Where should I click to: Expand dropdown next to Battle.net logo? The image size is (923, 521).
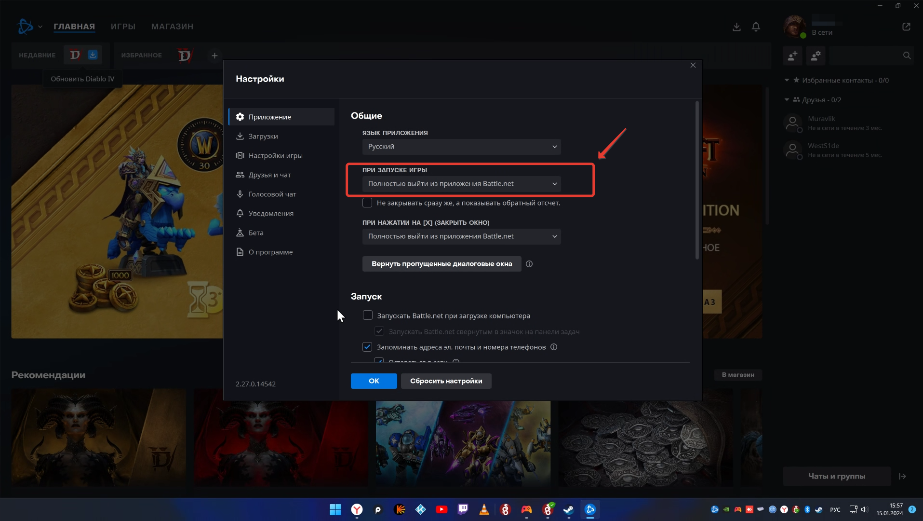pyautogui.click(x=40, y=27)
